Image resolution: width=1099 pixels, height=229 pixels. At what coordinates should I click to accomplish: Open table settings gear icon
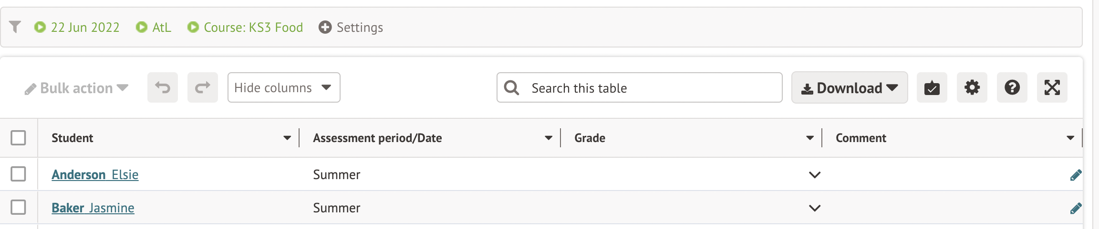(x=972, y=88)
